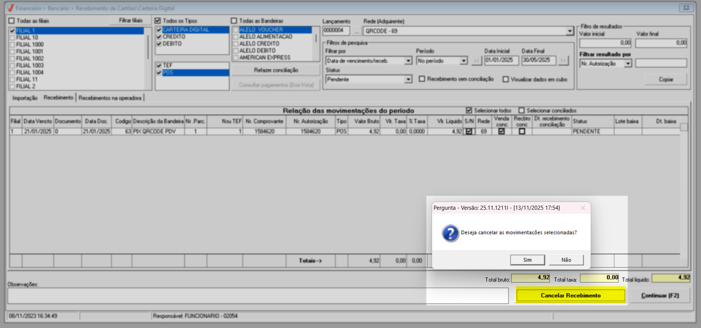Toggle the Selecionar todos checkbox
701x328 pixels.
[469, 110]
